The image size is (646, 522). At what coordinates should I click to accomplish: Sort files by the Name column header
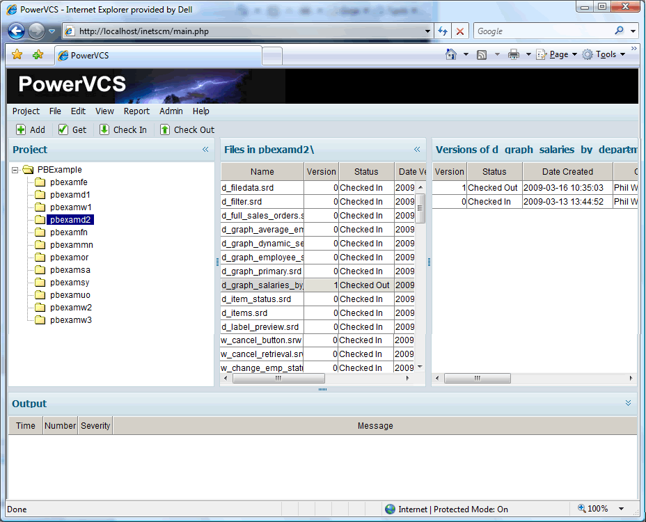(x=262, y=172)
